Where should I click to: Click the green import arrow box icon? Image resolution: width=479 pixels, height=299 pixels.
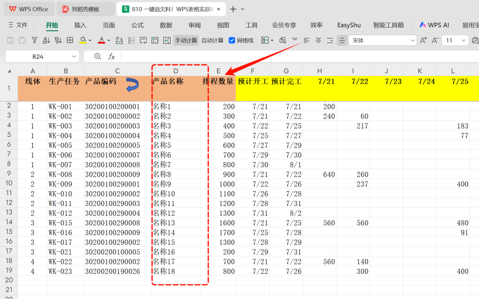pos(167,40)
